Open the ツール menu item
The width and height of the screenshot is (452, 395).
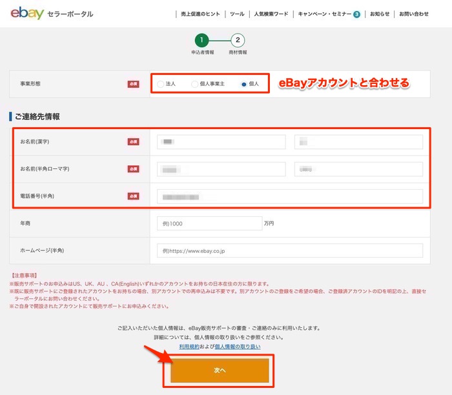[236, 14]
